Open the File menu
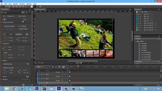Viewport: 162px width, 91px height. [2, 4]
